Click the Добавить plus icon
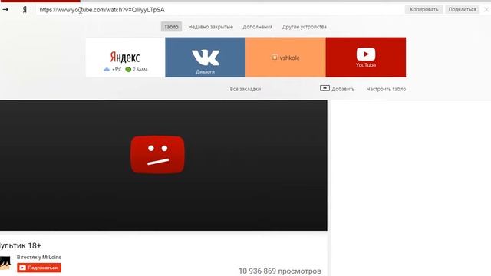The image size is (491, 276). tap(325, 88)
